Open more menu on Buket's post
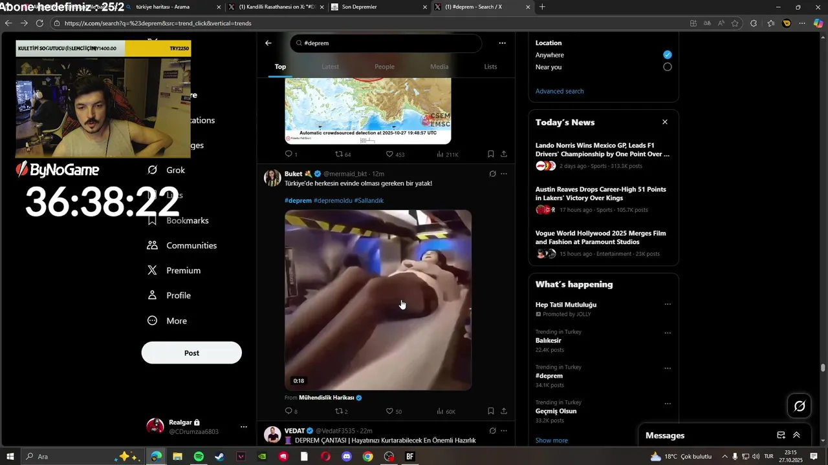 (x=504, y=174)
